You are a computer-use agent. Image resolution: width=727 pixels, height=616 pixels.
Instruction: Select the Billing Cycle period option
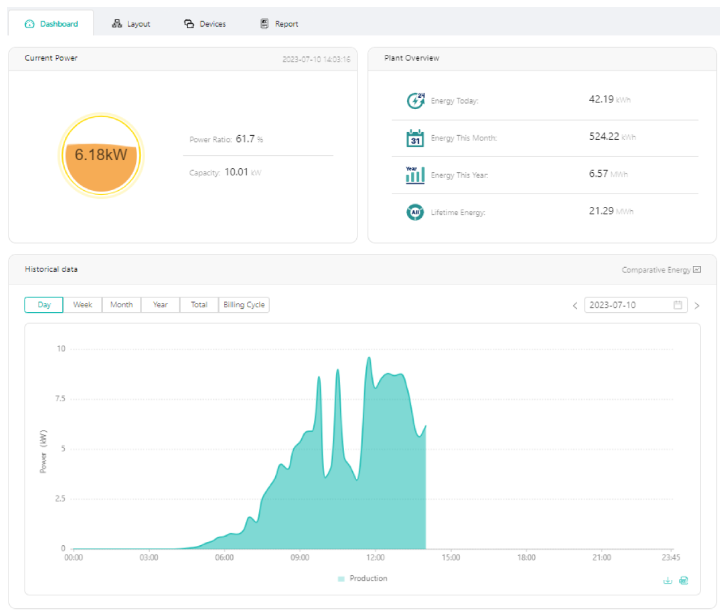[x=244, y=305]
